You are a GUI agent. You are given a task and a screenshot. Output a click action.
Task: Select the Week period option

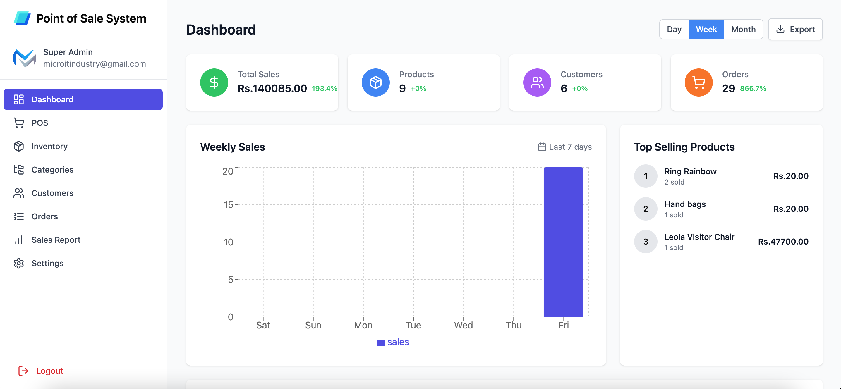point(706,29)
